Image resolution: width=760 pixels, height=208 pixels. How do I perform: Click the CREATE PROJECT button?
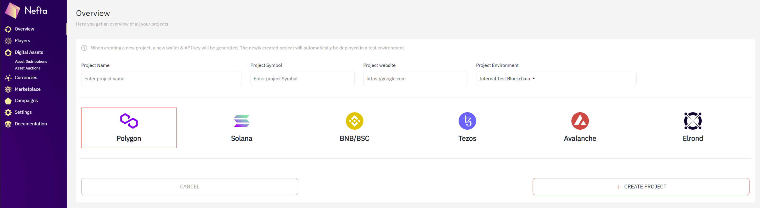(x=641, y=187)
